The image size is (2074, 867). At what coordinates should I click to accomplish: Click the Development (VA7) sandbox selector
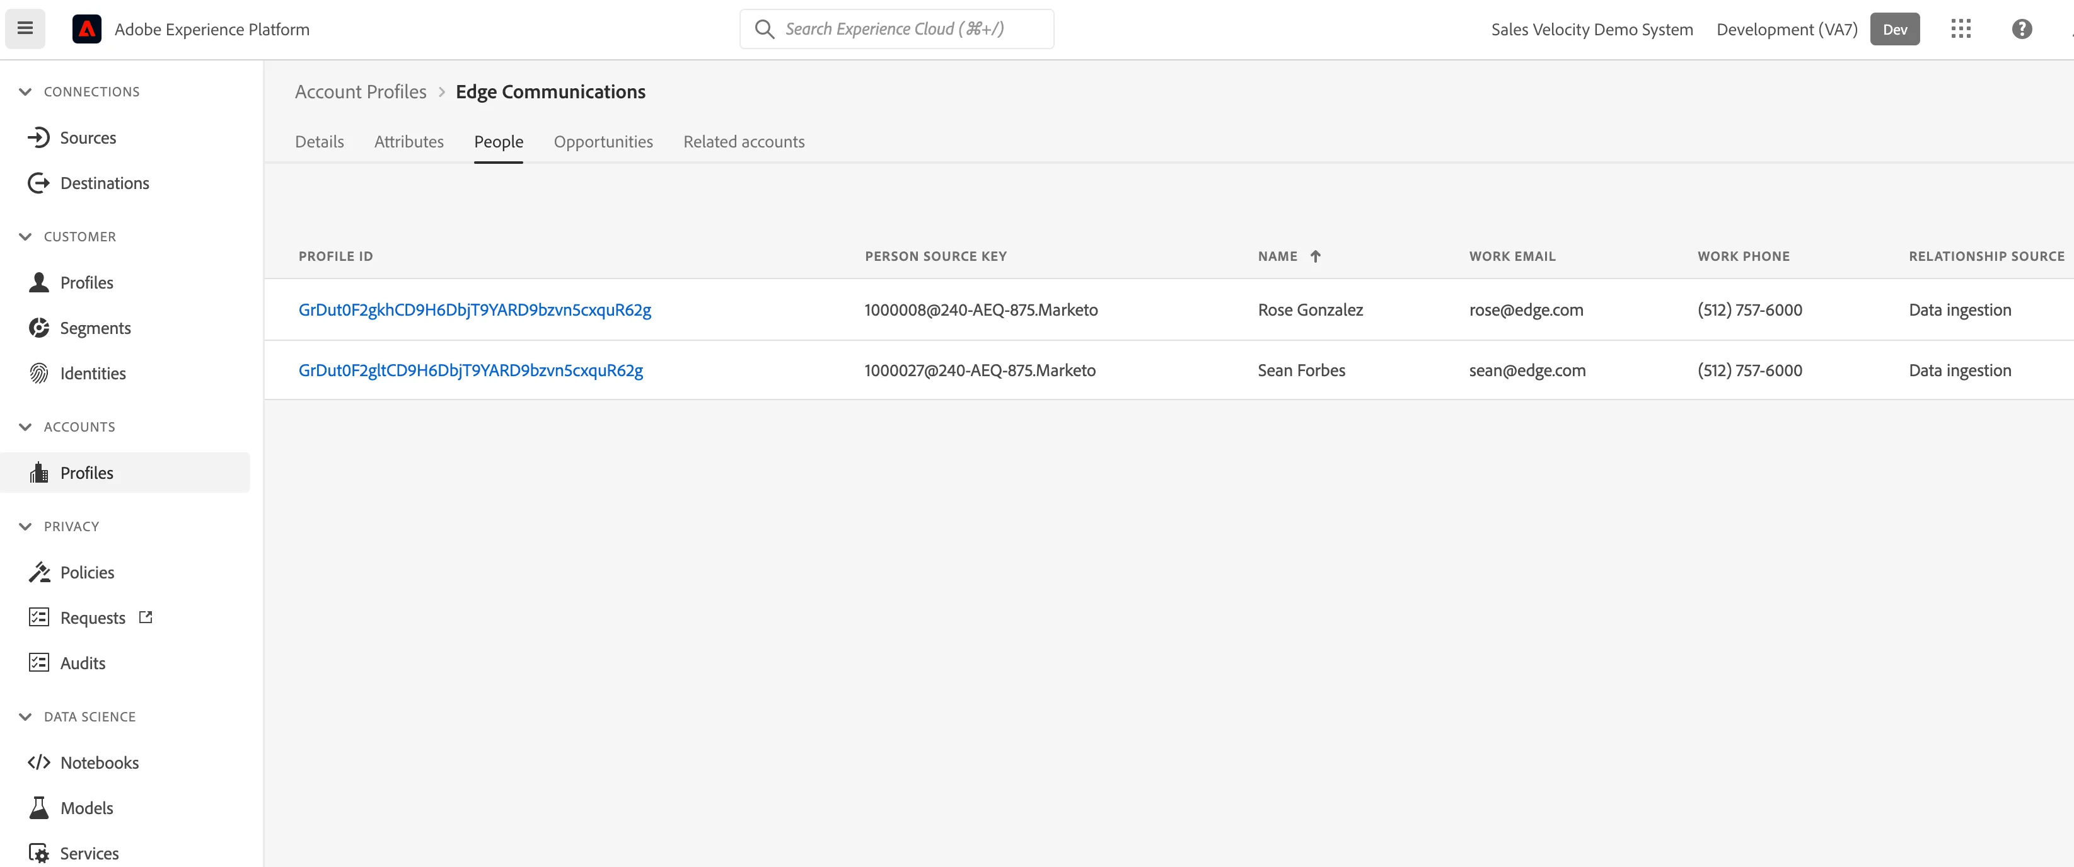1787,29
